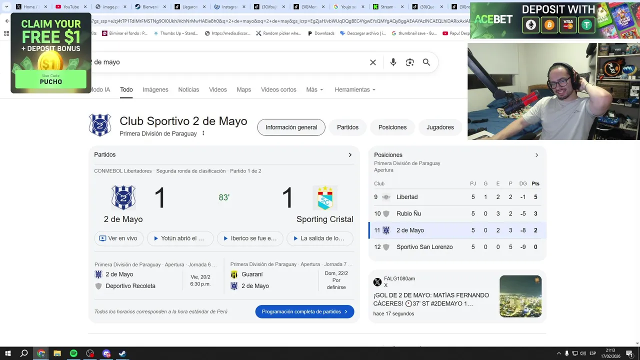Open the Windows Start menu
Viewport: 640px width, 360px height.
7,353
